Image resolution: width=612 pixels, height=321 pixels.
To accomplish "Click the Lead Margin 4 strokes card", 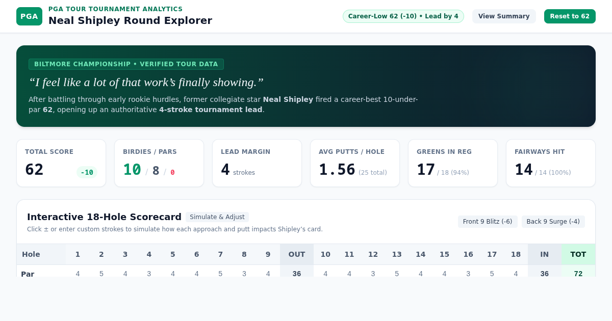I will point(257,163).
